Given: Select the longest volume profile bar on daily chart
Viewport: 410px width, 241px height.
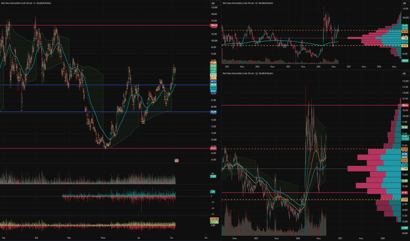Looking at the screenshot, I should 374,169.
